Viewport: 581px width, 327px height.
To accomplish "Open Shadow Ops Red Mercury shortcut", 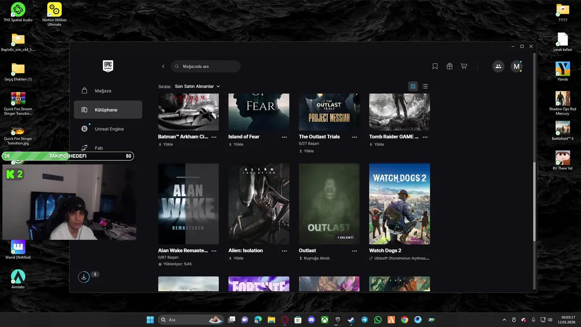I will 563,103.
